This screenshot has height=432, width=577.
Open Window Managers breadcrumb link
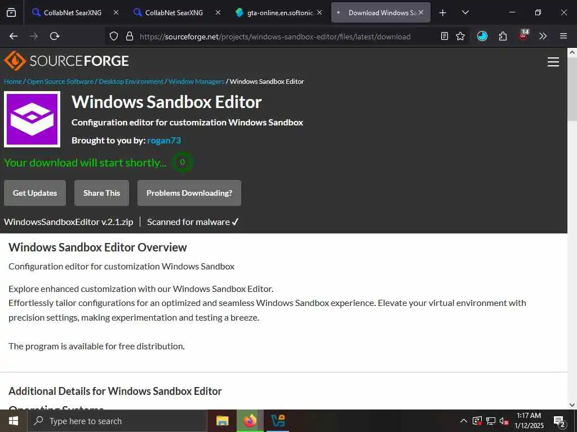coord(196,82)
